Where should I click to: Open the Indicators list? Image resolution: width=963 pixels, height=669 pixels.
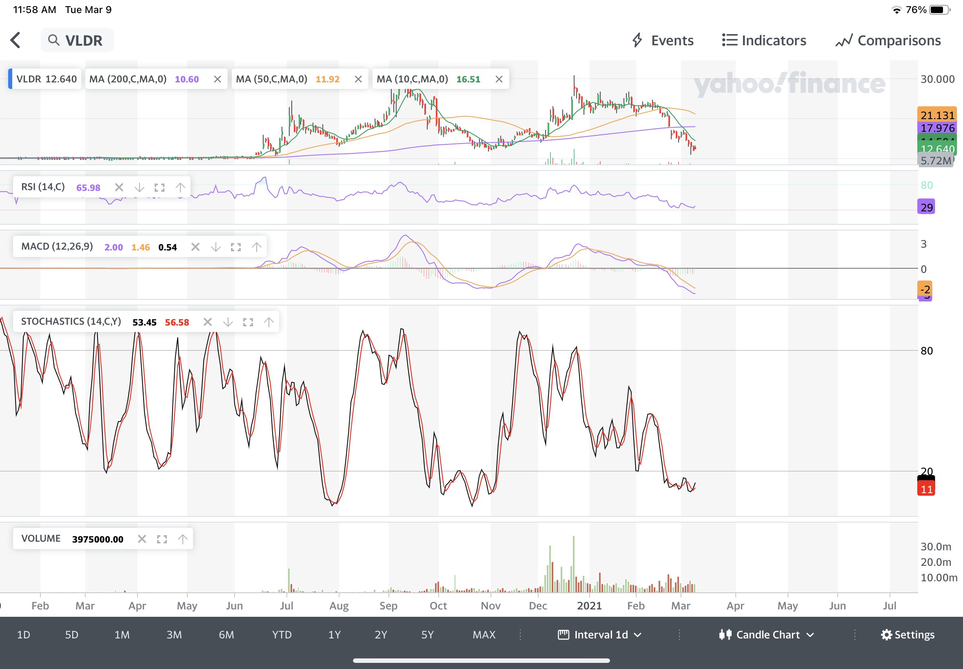point(764,40)
